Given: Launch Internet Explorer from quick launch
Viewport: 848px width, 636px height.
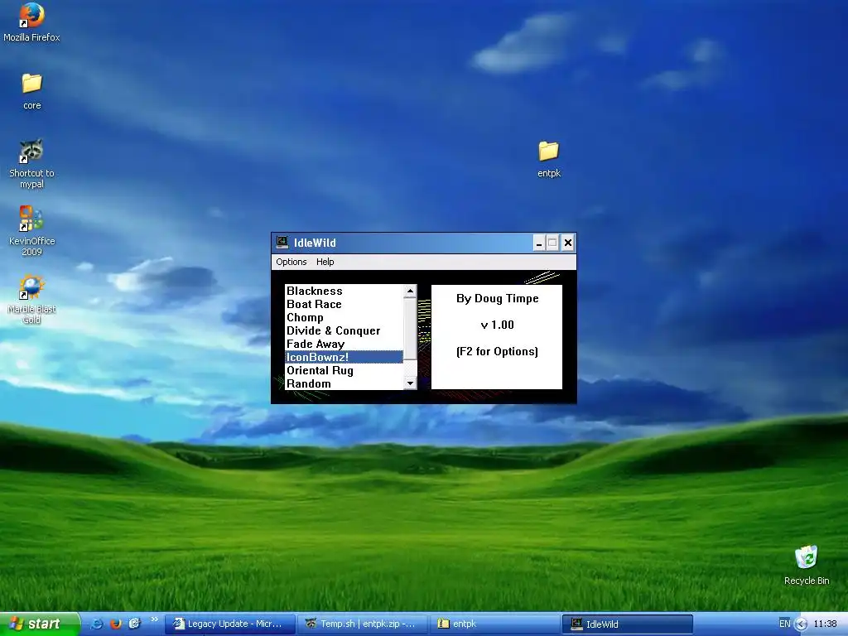Looking at the screenshot, I should click(x=97, y=624).
